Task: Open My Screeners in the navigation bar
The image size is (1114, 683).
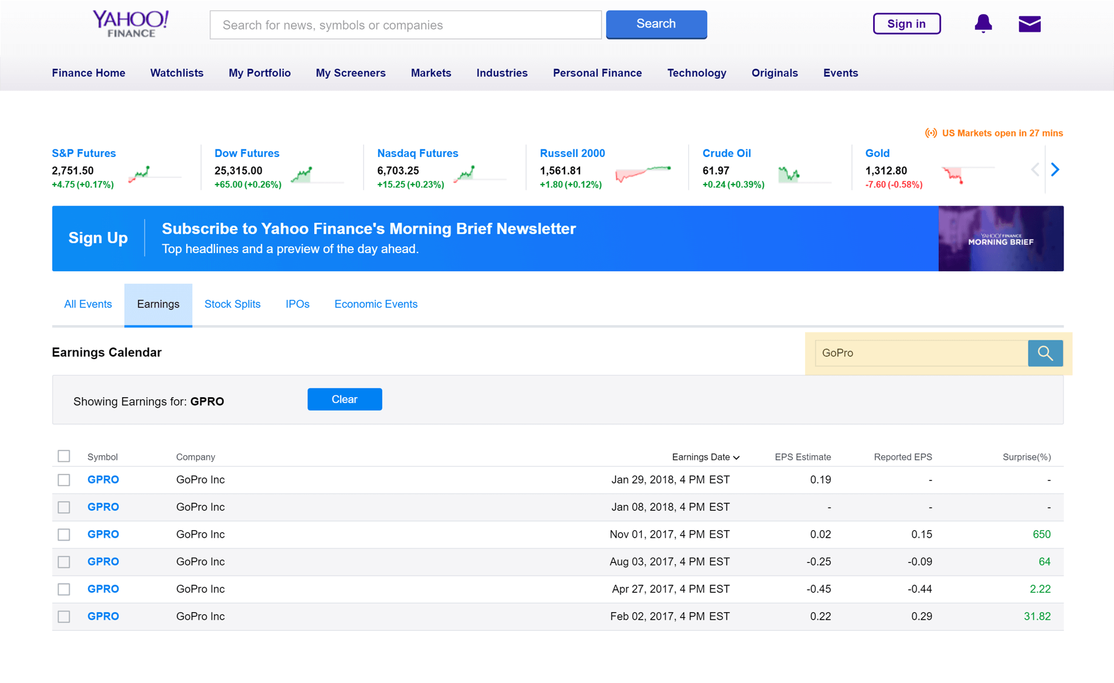Action: point(351,73)
